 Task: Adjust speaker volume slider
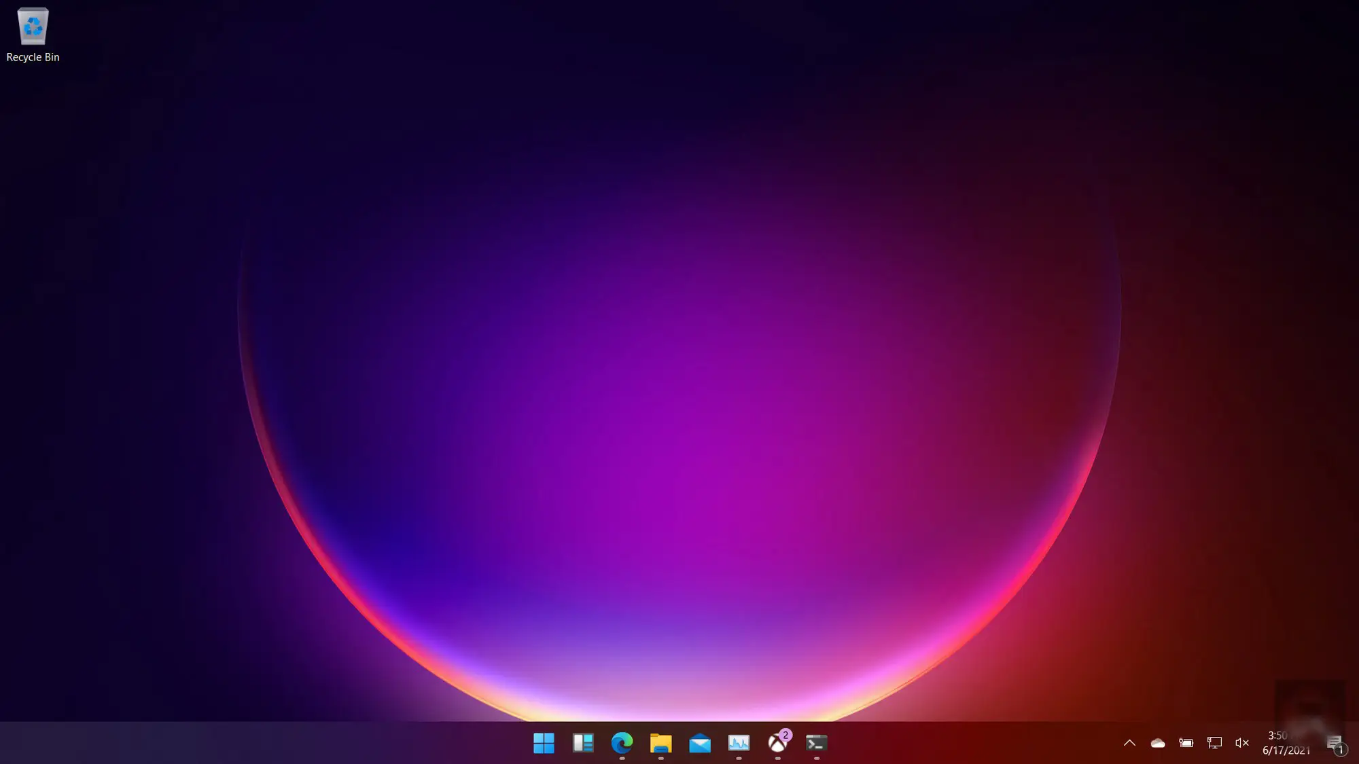click(x=1241, y=744)
